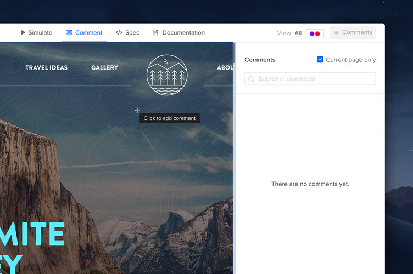The width and height of the screenshot is (413, 274).
Task: Click the Comments button list icon
Action: point(336,32)
